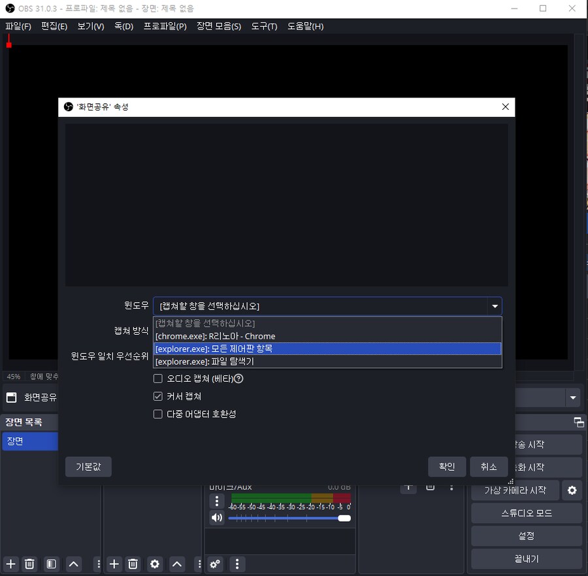The image size is (588, 576).
Task: Undock the controls panel icon
Action: click(x=578, y=422)
